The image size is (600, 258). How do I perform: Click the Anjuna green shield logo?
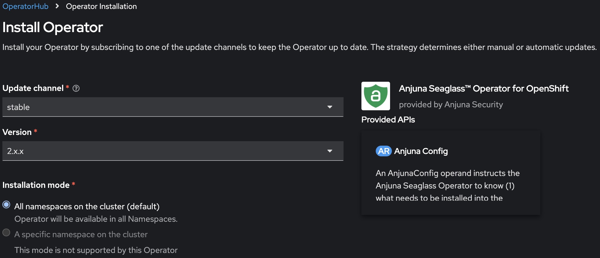(375, 96)
